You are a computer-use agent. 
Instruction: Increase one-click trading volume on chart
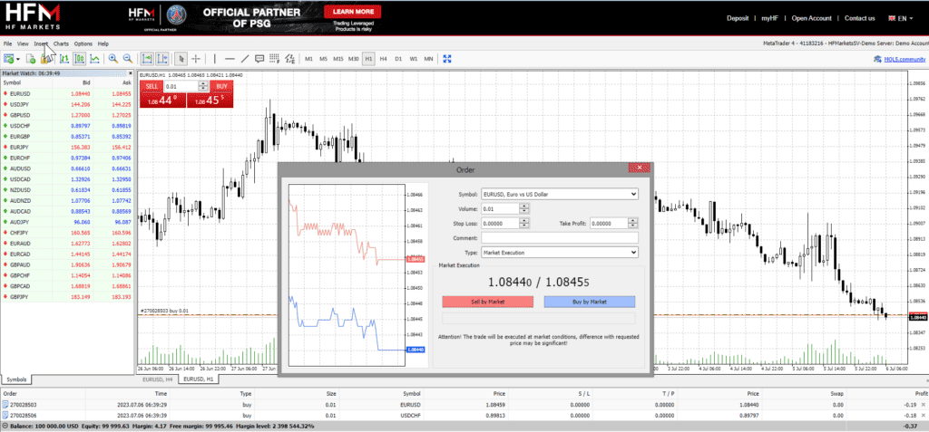pyautogui.click(x=202, y=83)
